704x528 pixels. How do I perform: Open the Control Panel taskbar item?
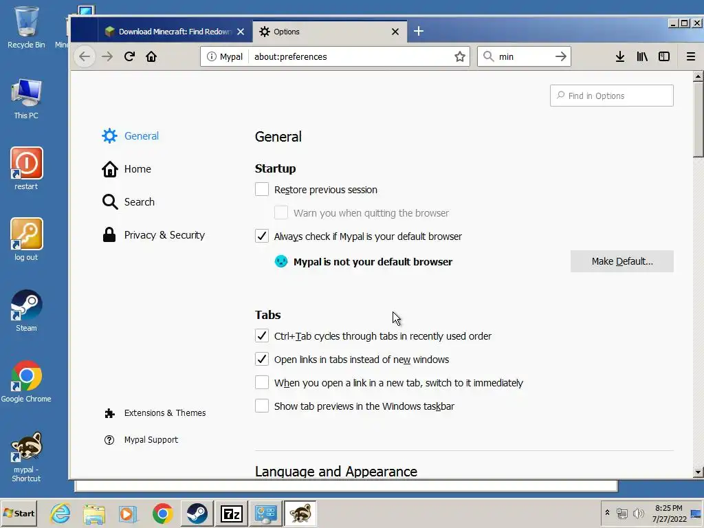tap(266, 513)
